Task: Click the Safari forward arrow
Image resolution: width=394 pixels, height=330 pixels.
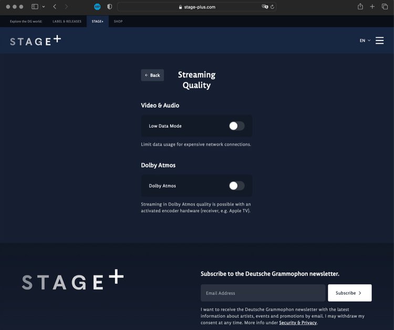Action: tap(66, 7)
